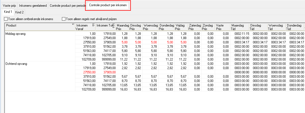Check 'Toon alleen regels met afwijkend prijzen'
This screenshot has width=305, height=113.
click(64, 19)
